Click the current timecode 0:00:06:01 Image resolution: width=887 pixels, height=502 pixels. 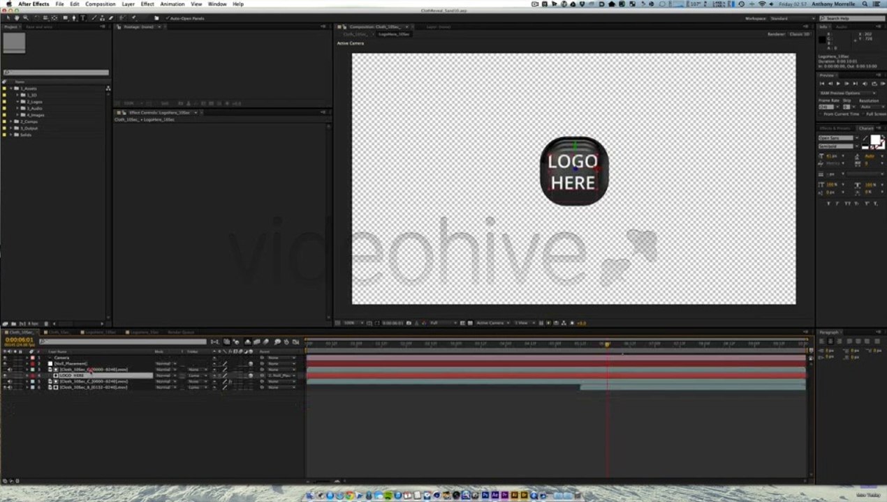click(19, 340)
